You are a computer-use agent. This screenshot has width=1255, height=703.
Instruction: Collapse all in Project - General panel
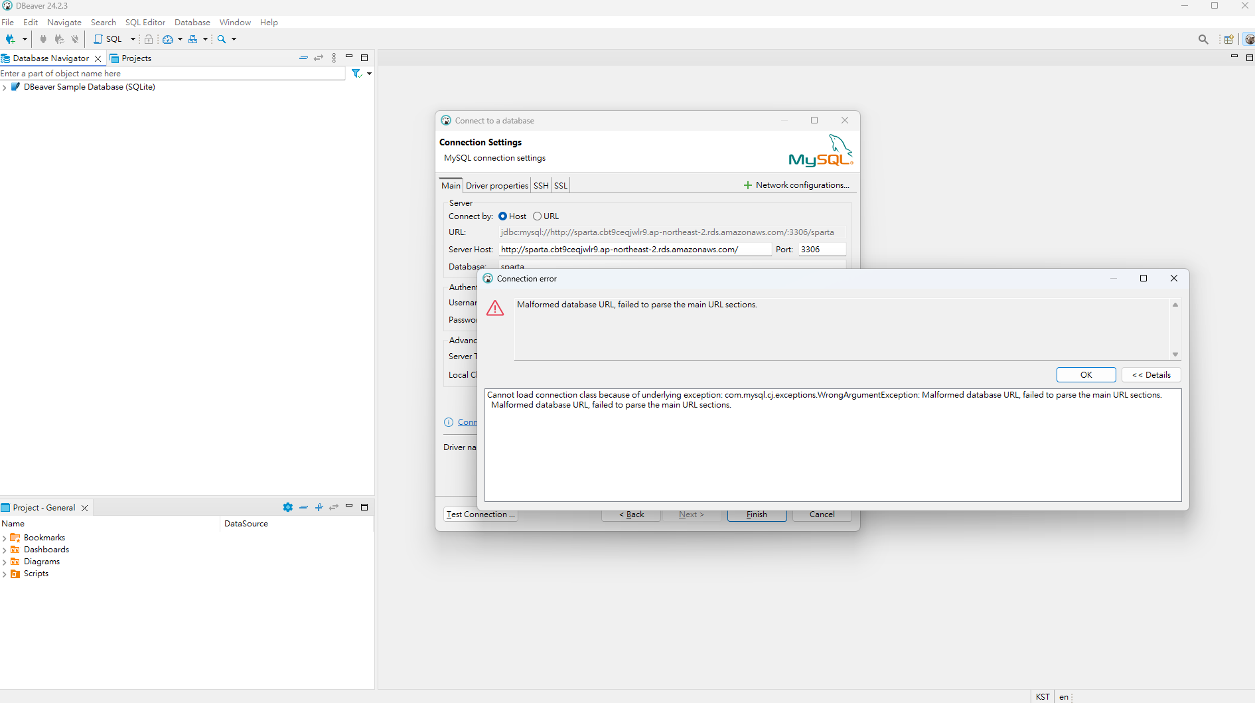(x=303, y=507)
